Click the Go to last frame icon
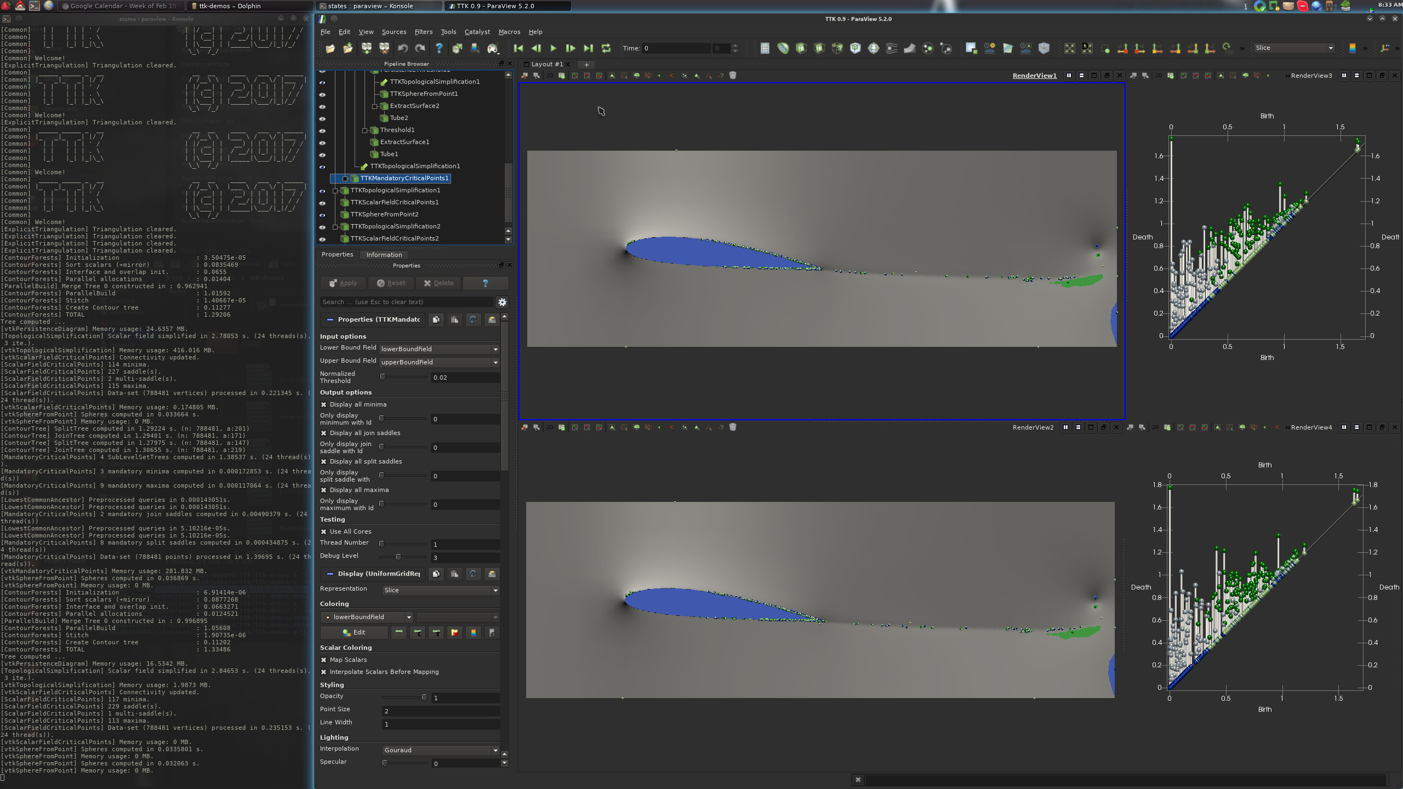This screenshot has width=1403, height=789. click(x=589, y=48)
